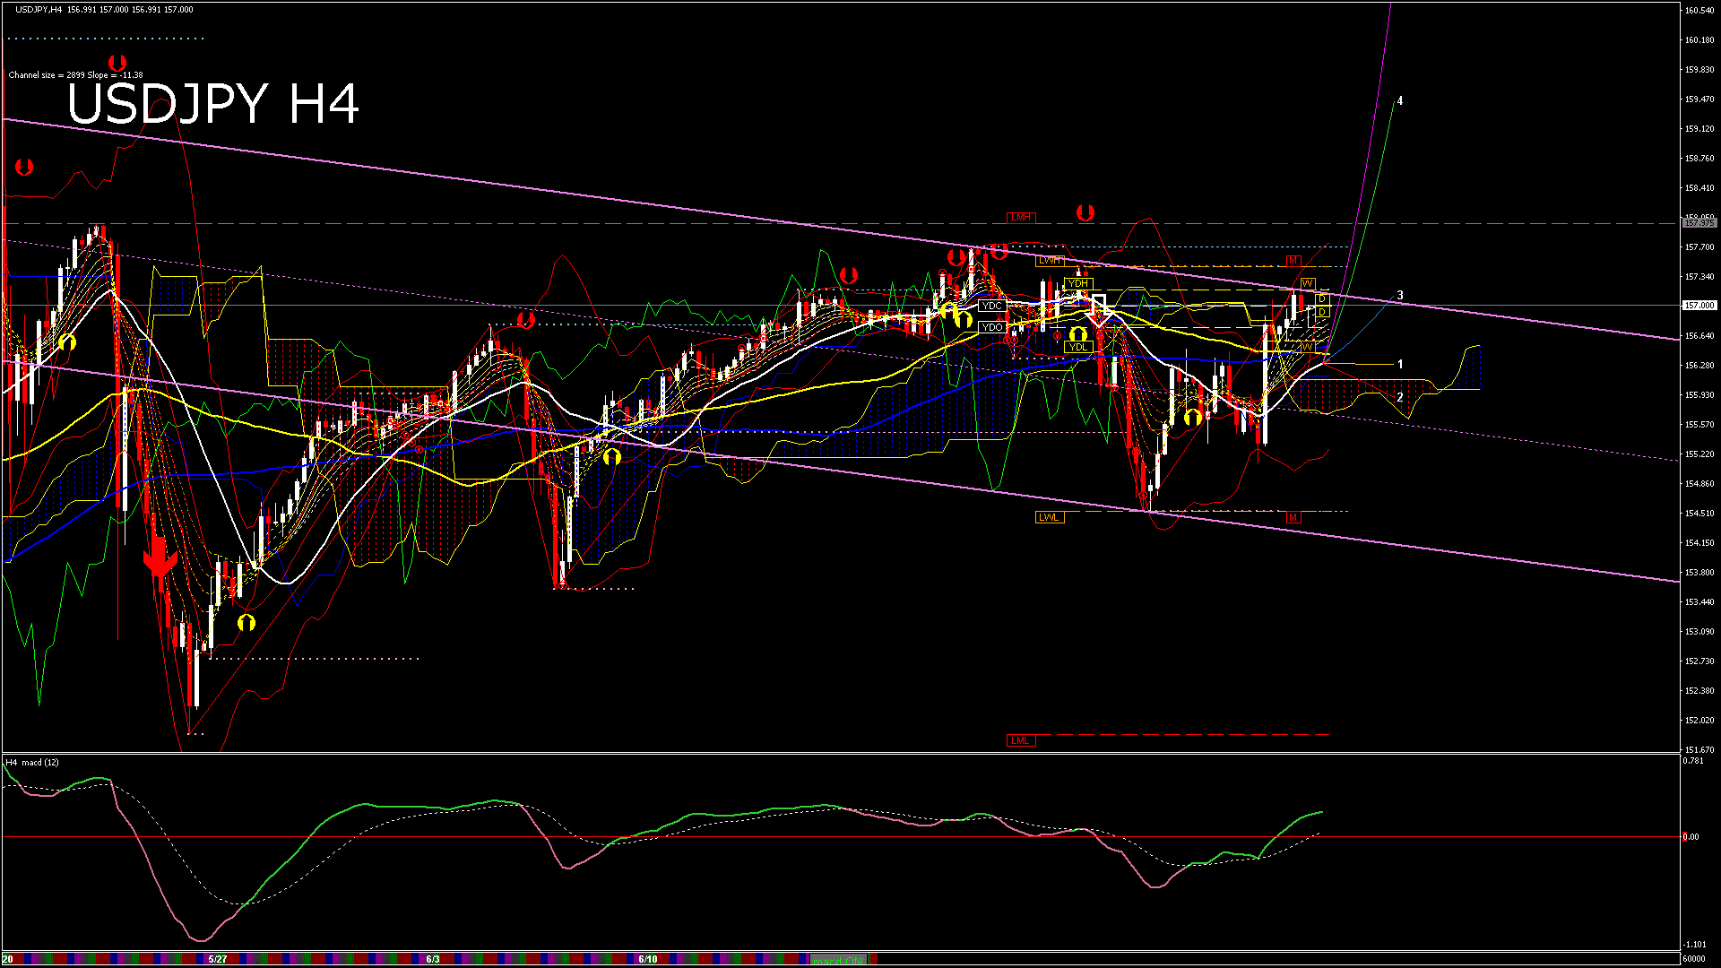
Task: Click the 154.510 price axis label
Action: [x=1699, y=514]
